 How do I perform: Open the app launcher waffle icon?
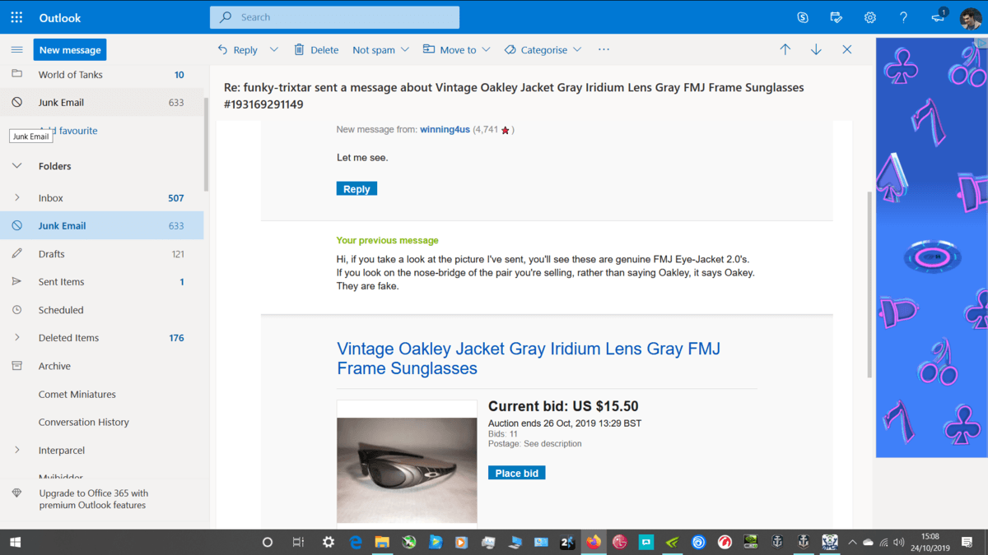click(16, 17)
